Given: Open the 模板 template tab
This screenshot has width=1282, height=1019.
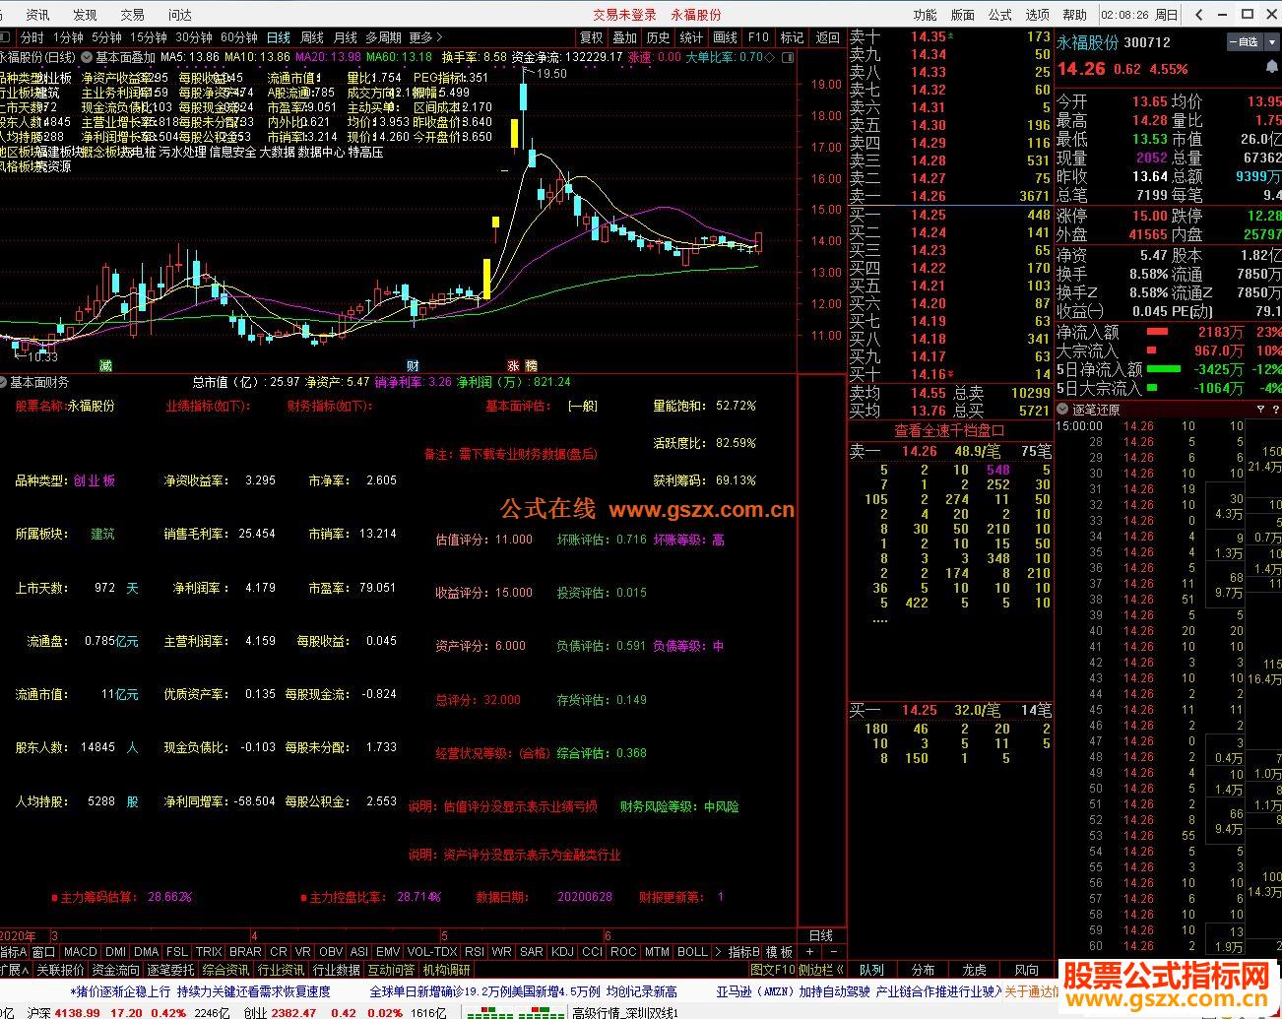Looking at the screenshot, I should pyautogui.click(x=779, y=952).
